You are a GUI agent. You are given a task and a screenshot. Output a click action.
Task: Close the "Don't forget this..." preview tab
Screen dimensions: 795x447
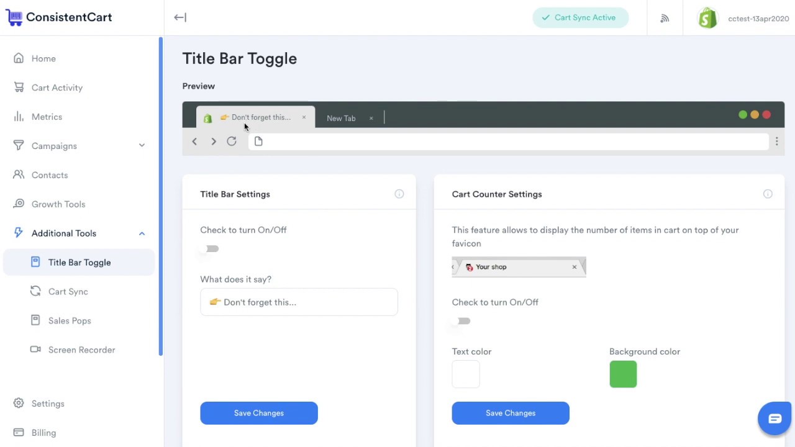[x=304, y=117]
